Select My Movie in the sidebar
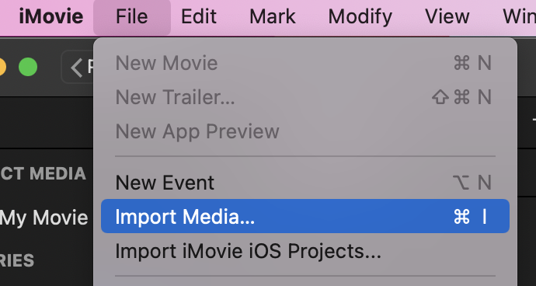 (x=44, y=218)
